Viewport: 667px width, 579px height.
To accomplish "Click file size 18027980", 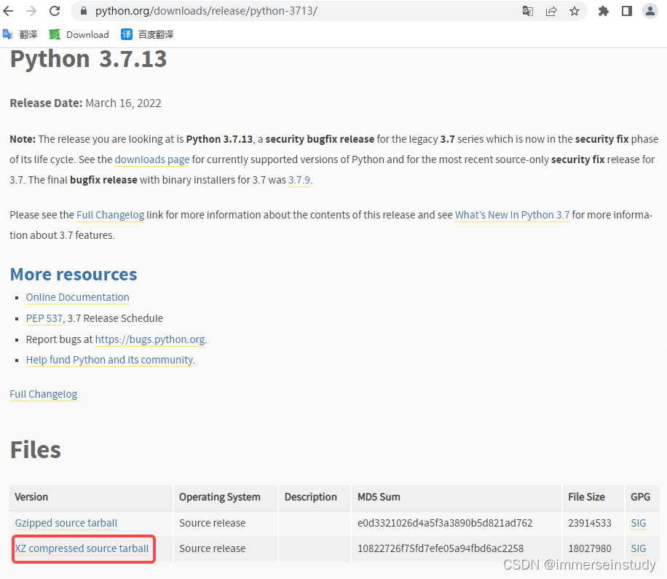I will (590, 548).
